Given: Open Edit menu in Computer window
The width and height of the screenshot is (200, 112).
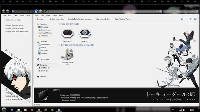Looking at the screenshot, I should point(42,15).
